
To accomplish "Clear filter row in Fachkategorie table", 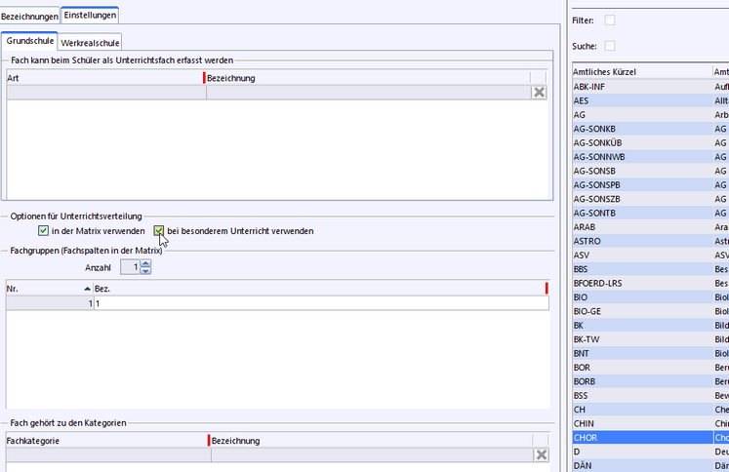I will [x=540, y=454].
